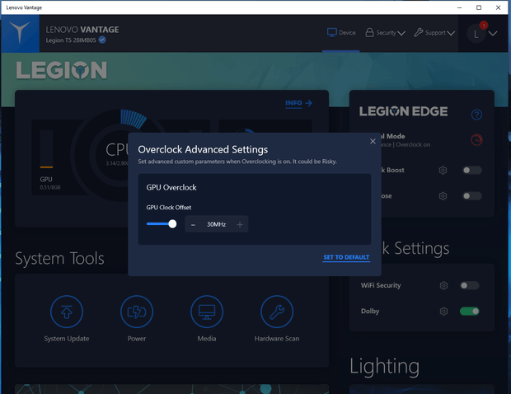Click the LEGION EDGE heading
The width and height of the screenshot is (511, 394).
[x=404, y=111]
